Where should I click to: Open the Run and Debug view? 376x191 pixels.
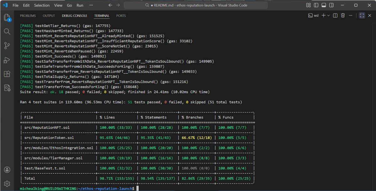point(7,60)
